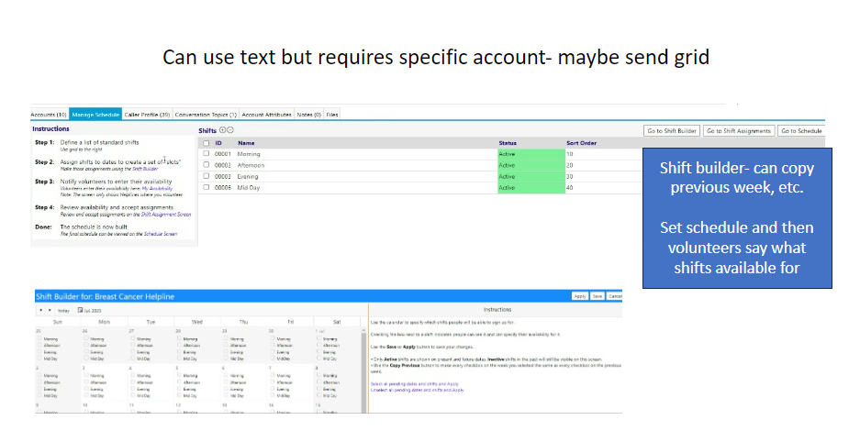Image resolution: width=860 pixels, height=431 pixels.
Task: Check the box for shift 00001 Morning
Action: (x=207, y=154)
